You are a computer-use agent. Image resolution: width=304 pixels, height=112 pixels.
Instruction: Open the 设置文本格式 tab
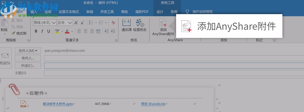69,12
